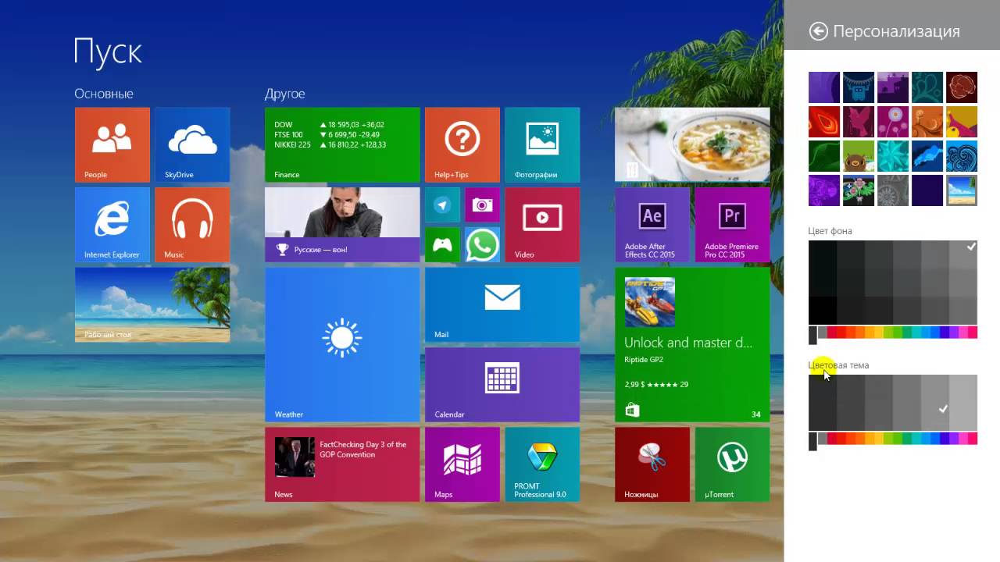
Task: Open the Music tile
Action: click(x=192, y=225)
